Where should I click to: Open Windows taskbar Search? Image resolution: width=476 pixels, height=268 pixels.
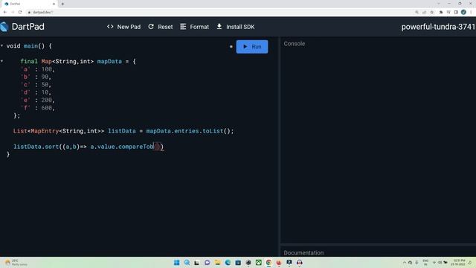coord(187,262)
